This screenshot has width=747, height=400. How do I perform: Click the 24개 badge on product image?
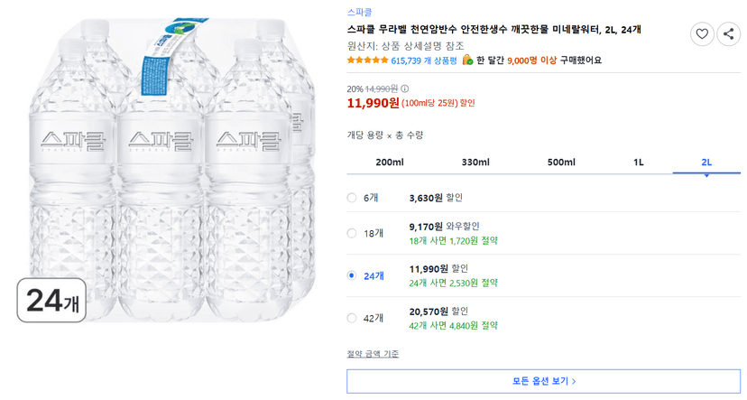[51, 301]
